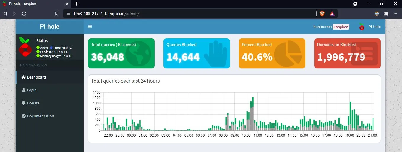Open the Brave main menu icon
Screen dimensions: 402x152
coord(395,14)
